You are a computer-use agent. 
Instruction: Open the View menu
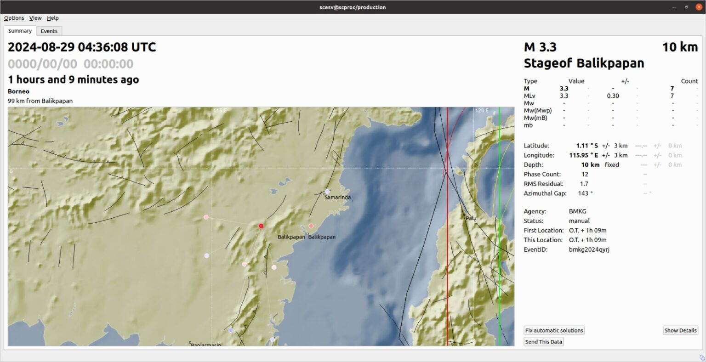(35, 18)
